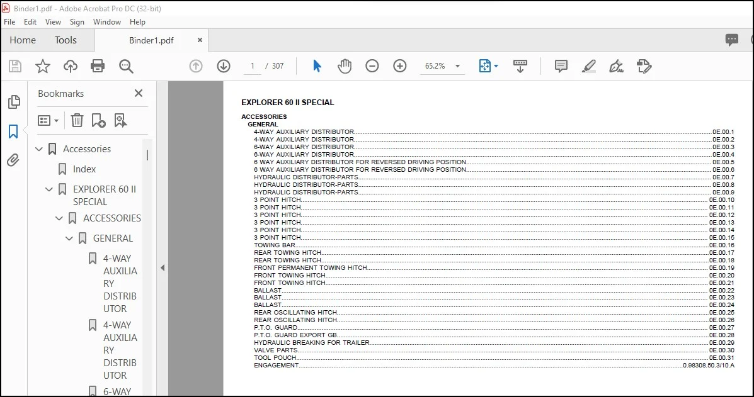Click P.T.O. GUARD EXPORT GB entry
This screenshot has width=754, height=397.
pyautogui.click(x=295, y=335)
